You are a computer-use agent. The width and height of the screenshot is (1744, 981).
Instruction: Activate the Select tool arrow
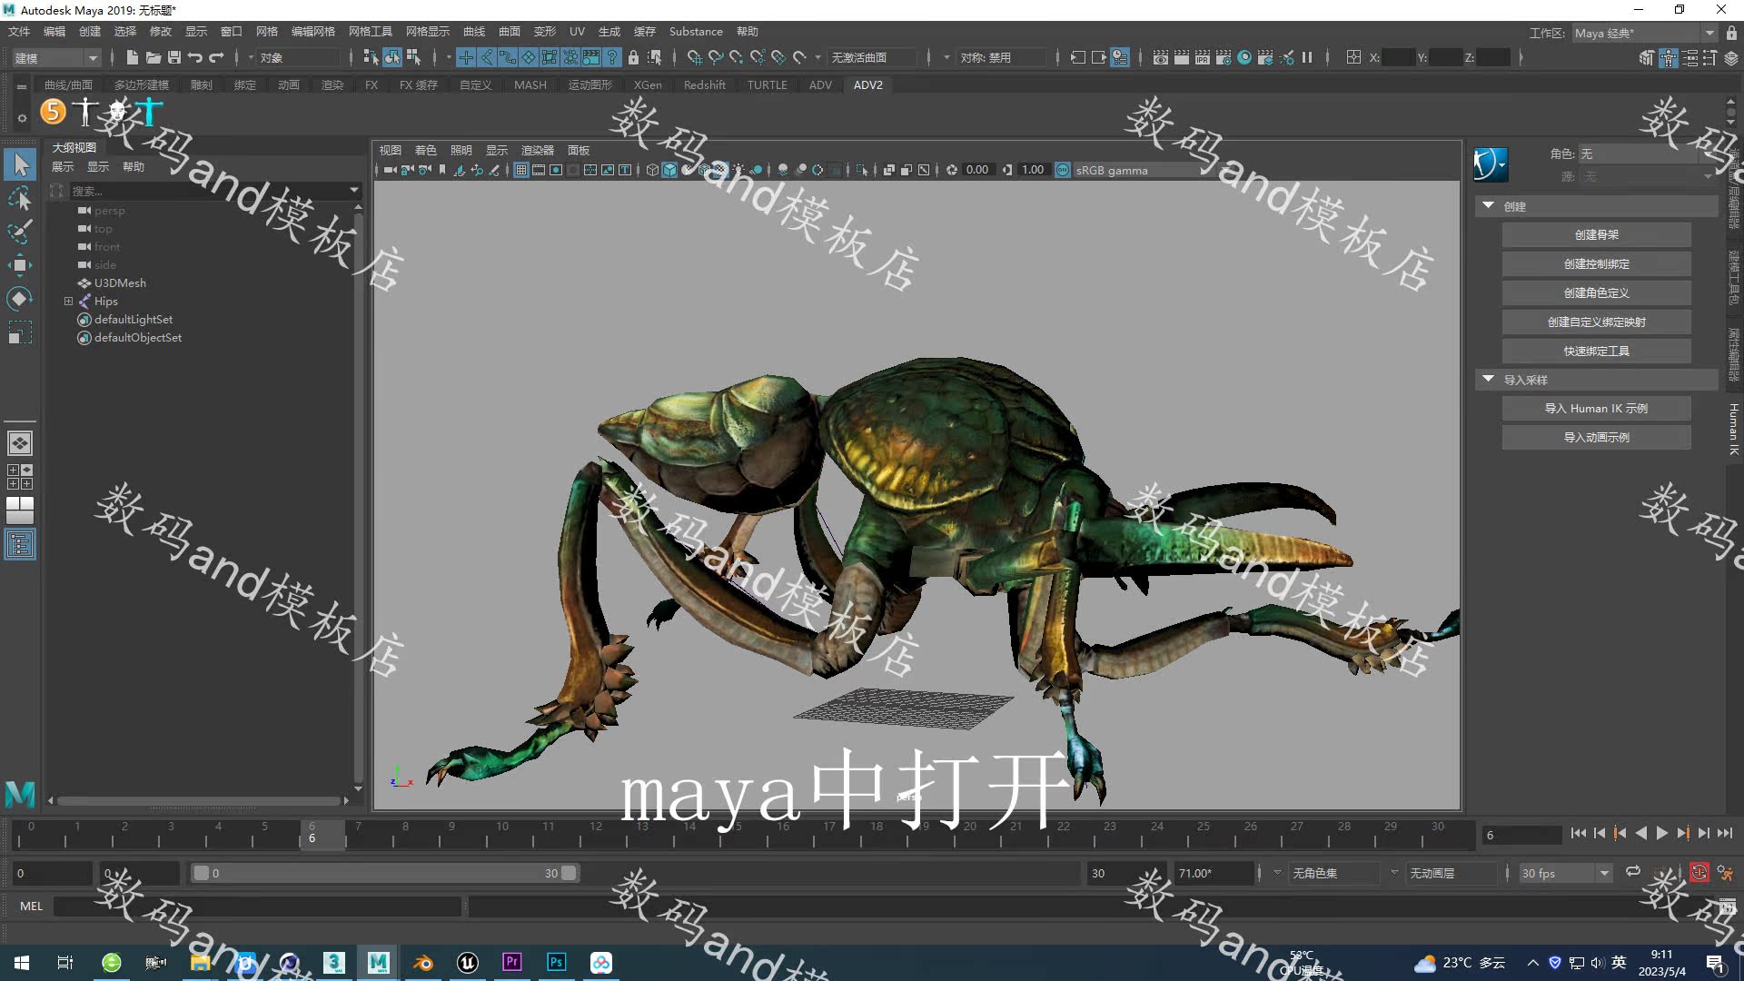[x=20, y=164]
